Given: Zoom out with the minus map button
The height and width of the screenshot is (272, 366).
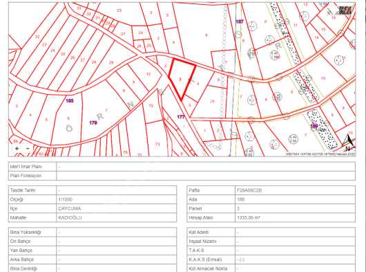Looking at the screenshot, I should (28, 149).
